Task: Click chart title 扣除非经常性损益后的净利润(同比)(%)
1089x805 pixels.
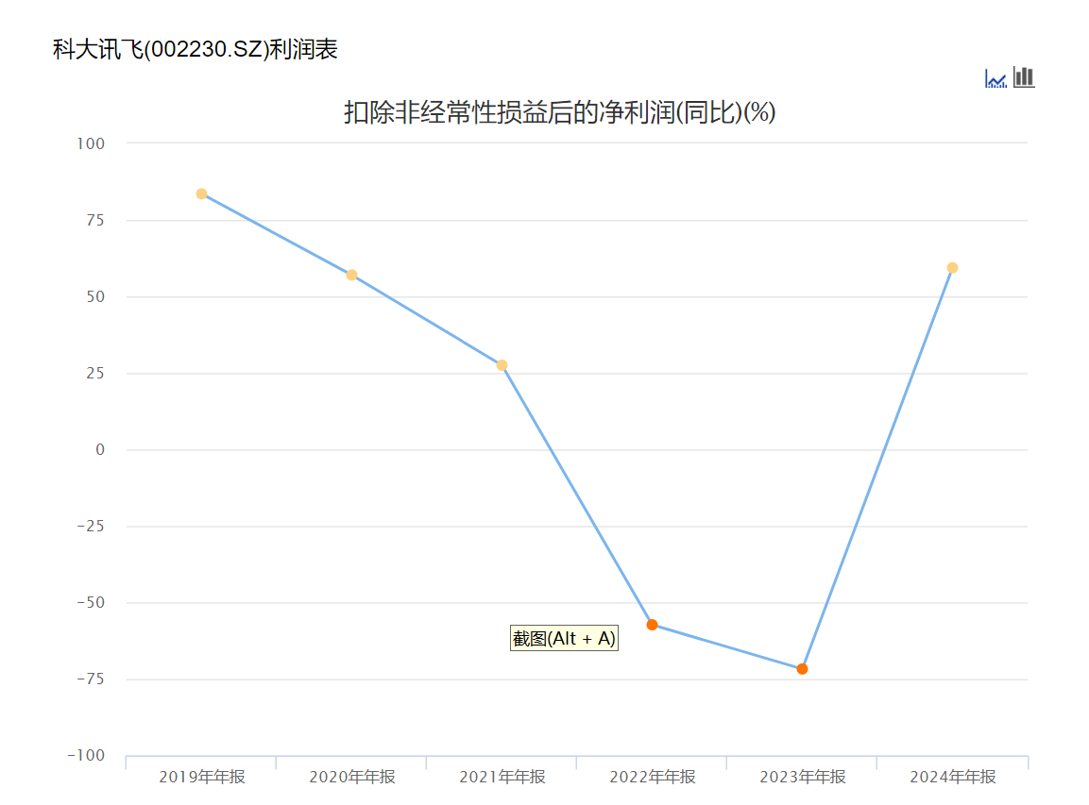Action: (x=560, y=111)
